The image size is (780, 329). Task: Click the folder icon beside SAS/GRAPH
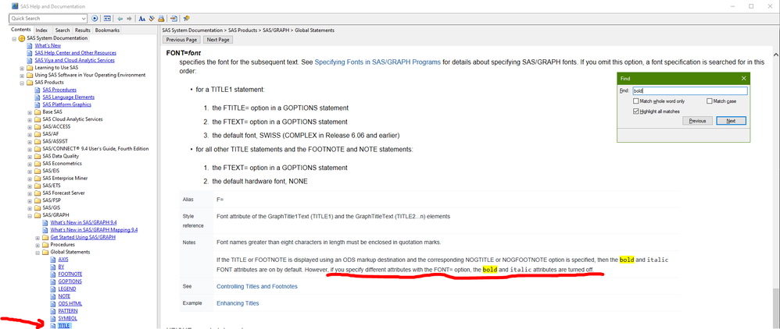(x=38, y=215)
